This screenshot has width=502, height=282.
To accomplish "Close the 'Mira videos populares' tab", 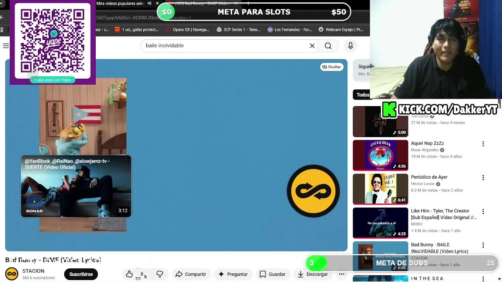I will click(157, 4).
